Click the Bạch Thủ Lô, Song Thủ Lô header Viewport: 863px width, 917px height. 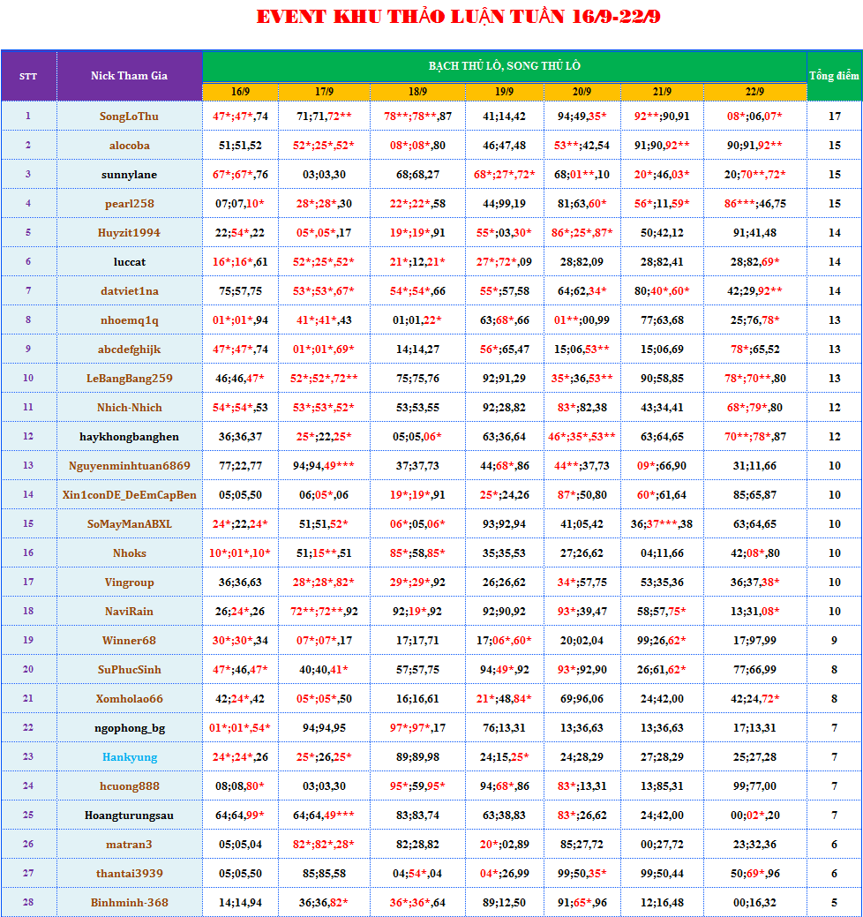tap(504, 66)
